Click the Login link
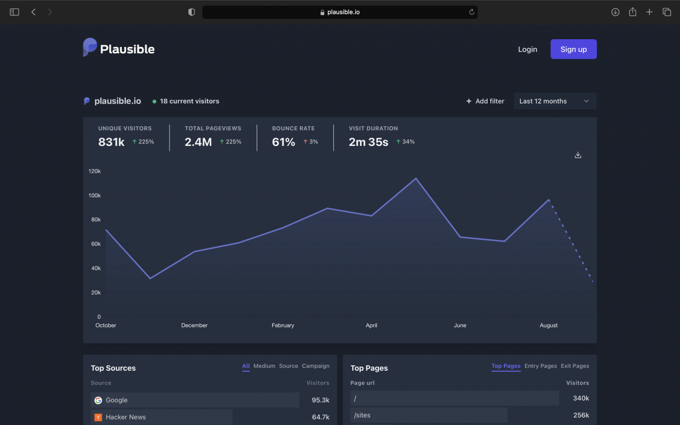 pos(527,49)
